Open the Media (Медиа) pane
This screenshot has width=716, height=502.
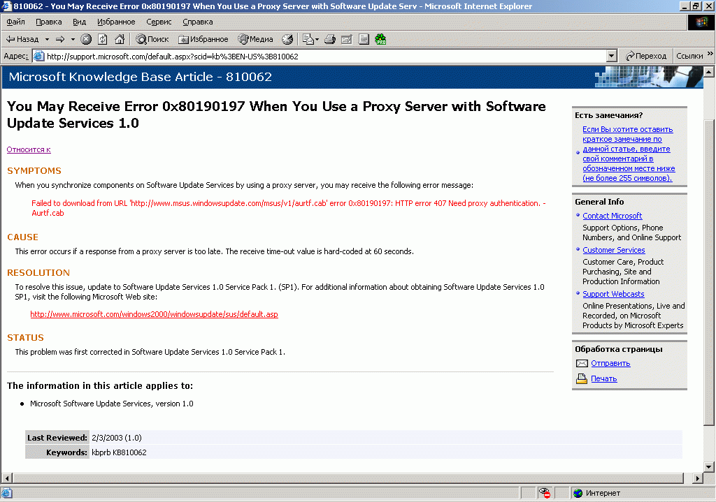pos(255,39)
